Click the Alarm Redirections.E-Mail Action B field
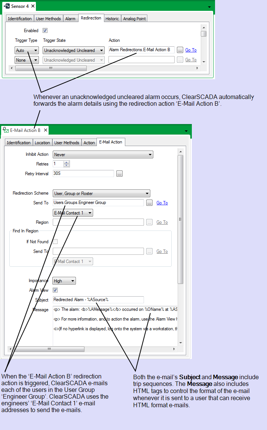The image size is (267, 430). tap(141, 50)
